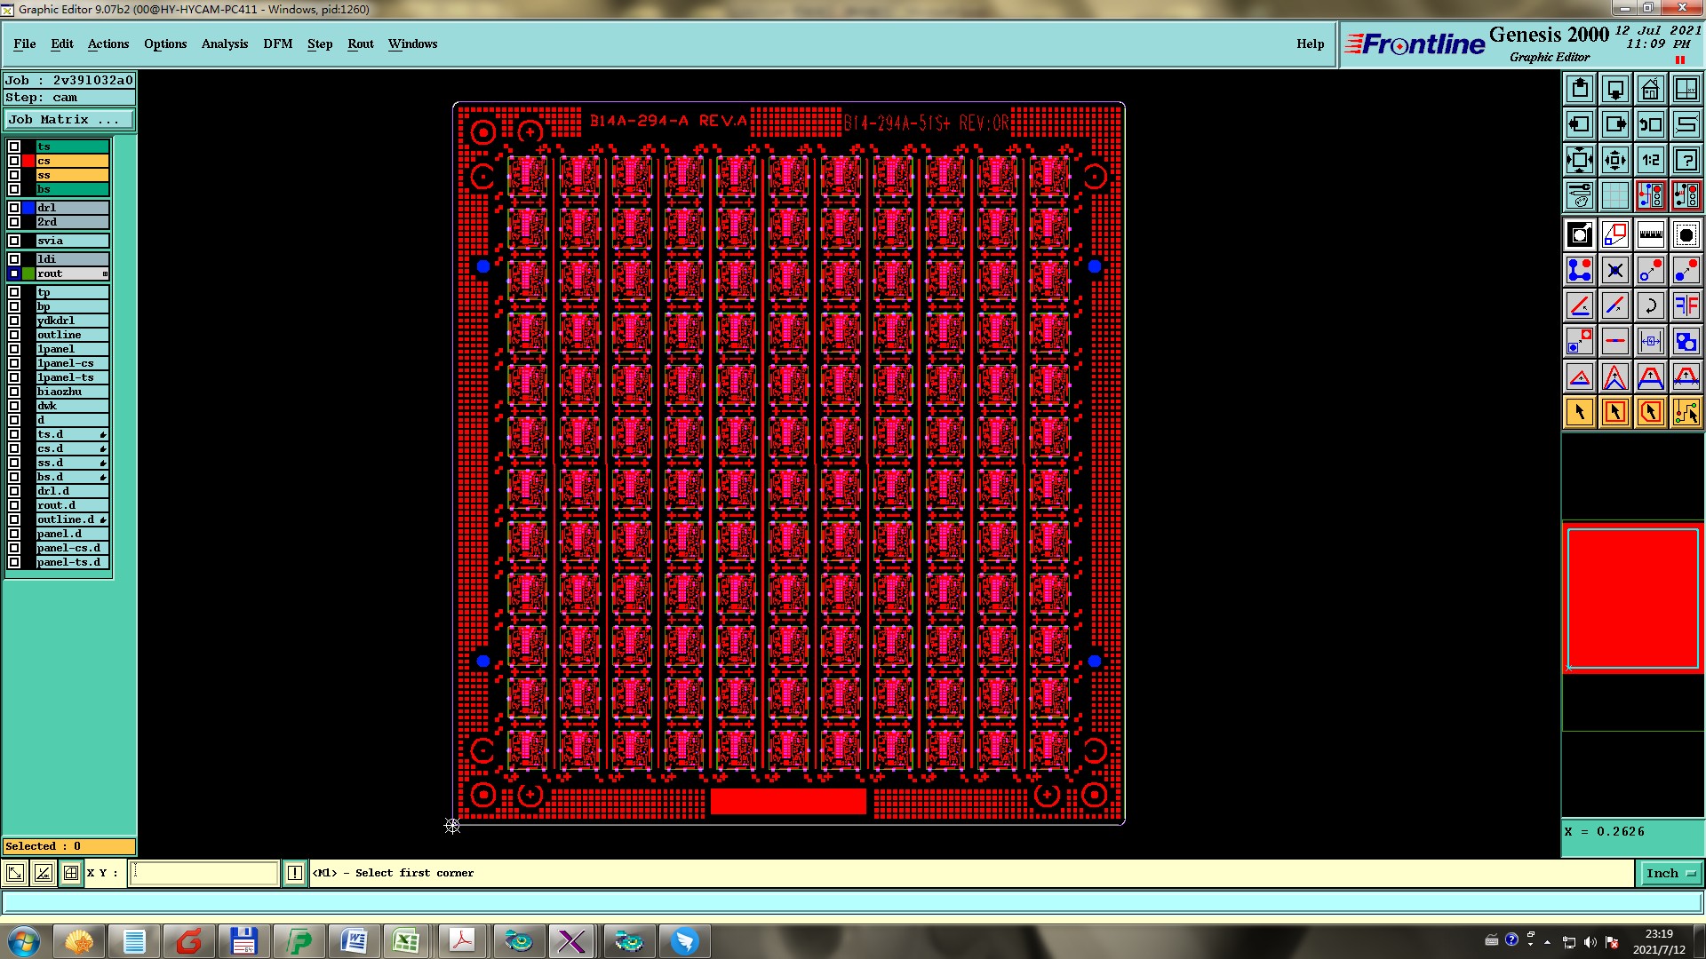Image resolution: width=1706 pixels, height=959 pixels.
Task: Click the 1:2 zoom icon
Action: coord(1650,160)
